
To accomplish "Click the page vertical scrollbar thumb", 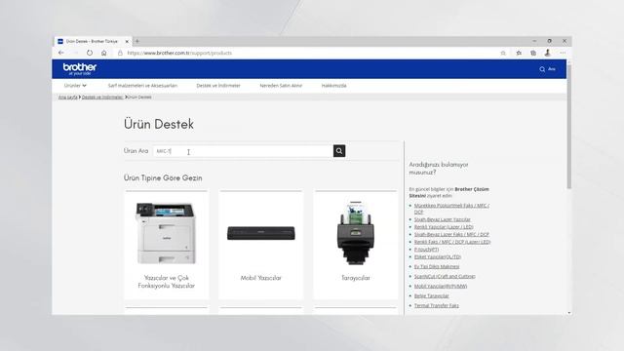I will point(569,126).
